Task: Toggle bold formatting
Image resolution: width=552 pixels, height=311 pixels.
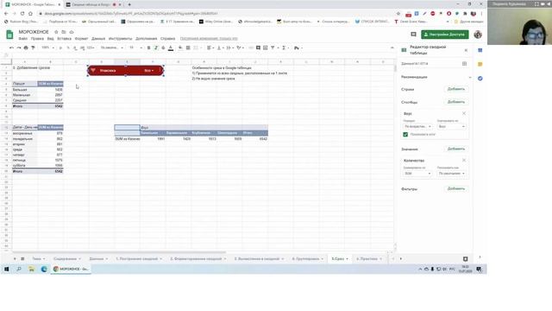Action: [x=149, y=48]
